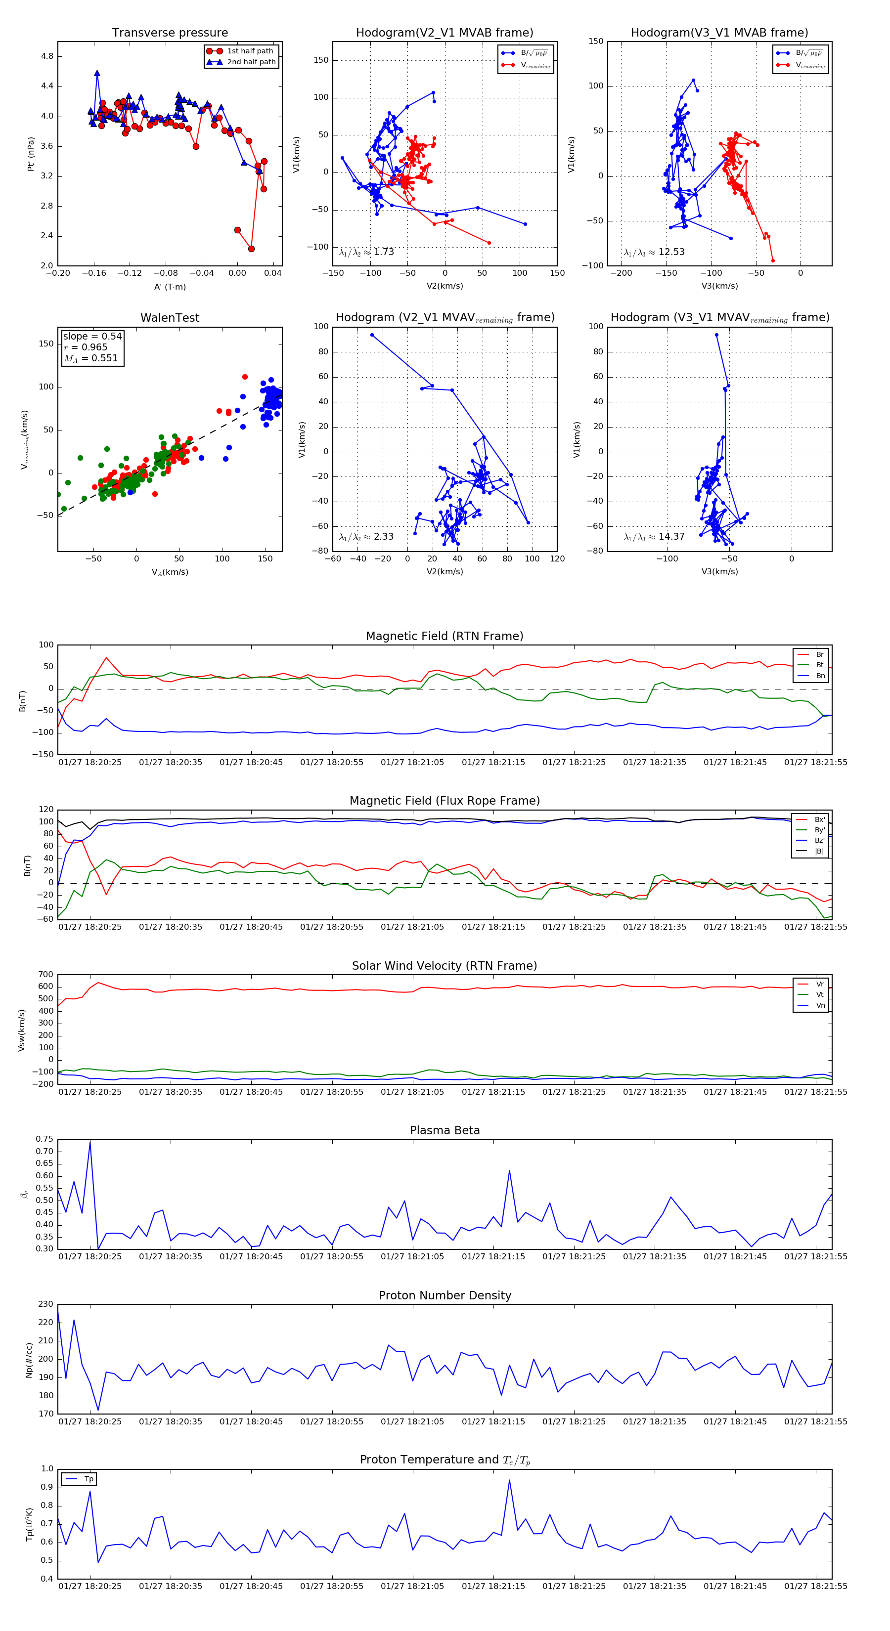
Task: Click the 'Magnetic Field (RTN Frame)' title
Action: 445,636
